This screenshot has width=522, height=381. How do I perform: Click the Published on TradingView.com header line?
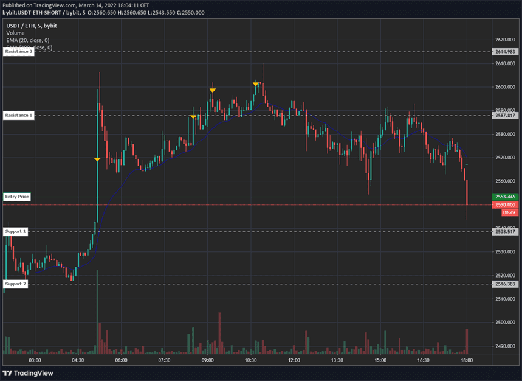click(x=76, y=5)
